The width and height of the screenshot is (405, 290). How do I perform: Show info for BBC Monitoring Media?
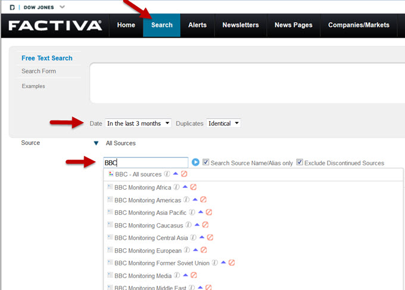click(x=177, y=275)
